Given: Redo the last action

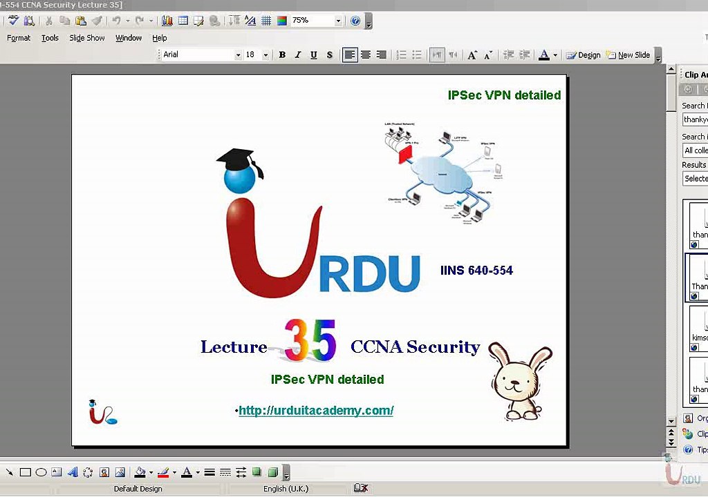Looking at the screenshot, I should 140,20.
